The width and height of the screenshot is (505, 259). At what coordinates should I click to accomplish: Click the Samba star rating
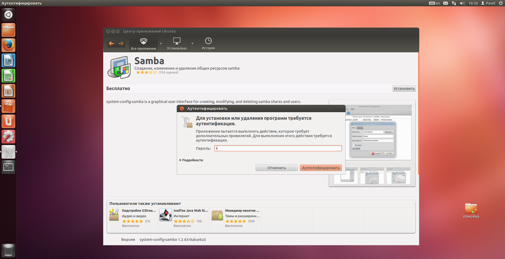(x=147, y=72)
